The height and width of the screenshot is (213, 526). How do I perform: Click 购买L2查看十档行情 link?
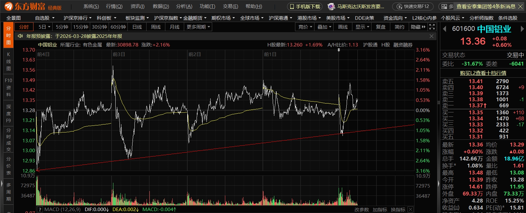[483, 73]
